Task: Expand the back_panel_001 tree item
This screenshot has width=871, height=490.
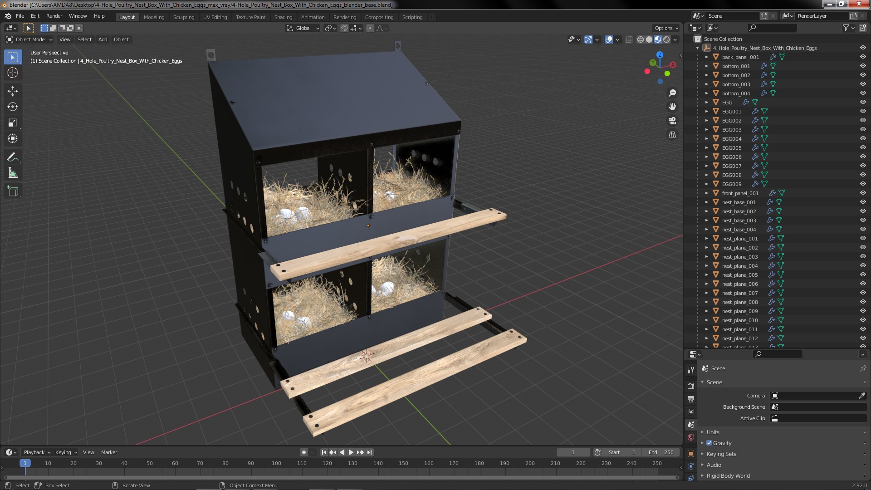Action: [706, 57]
